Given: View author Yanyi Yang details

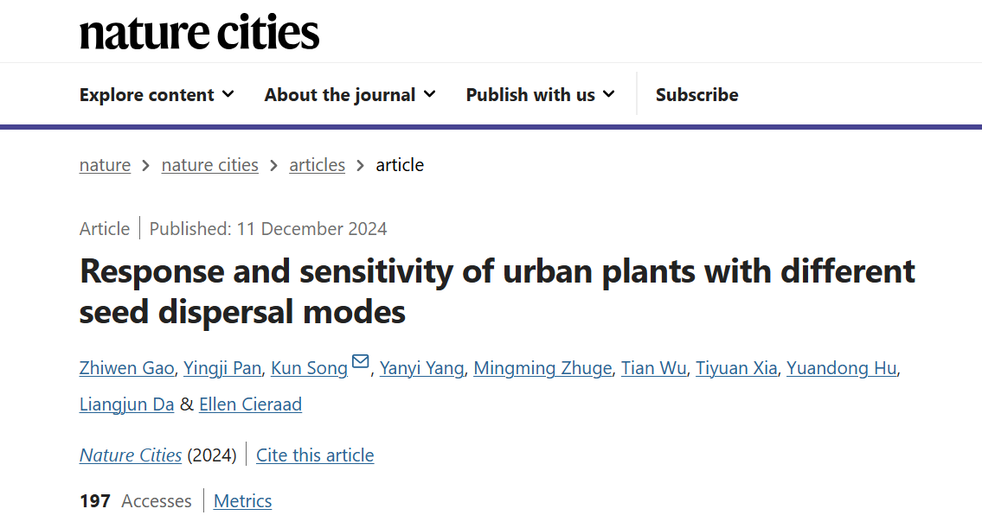Looking at the screenshot, I should [x=423, y=368].
